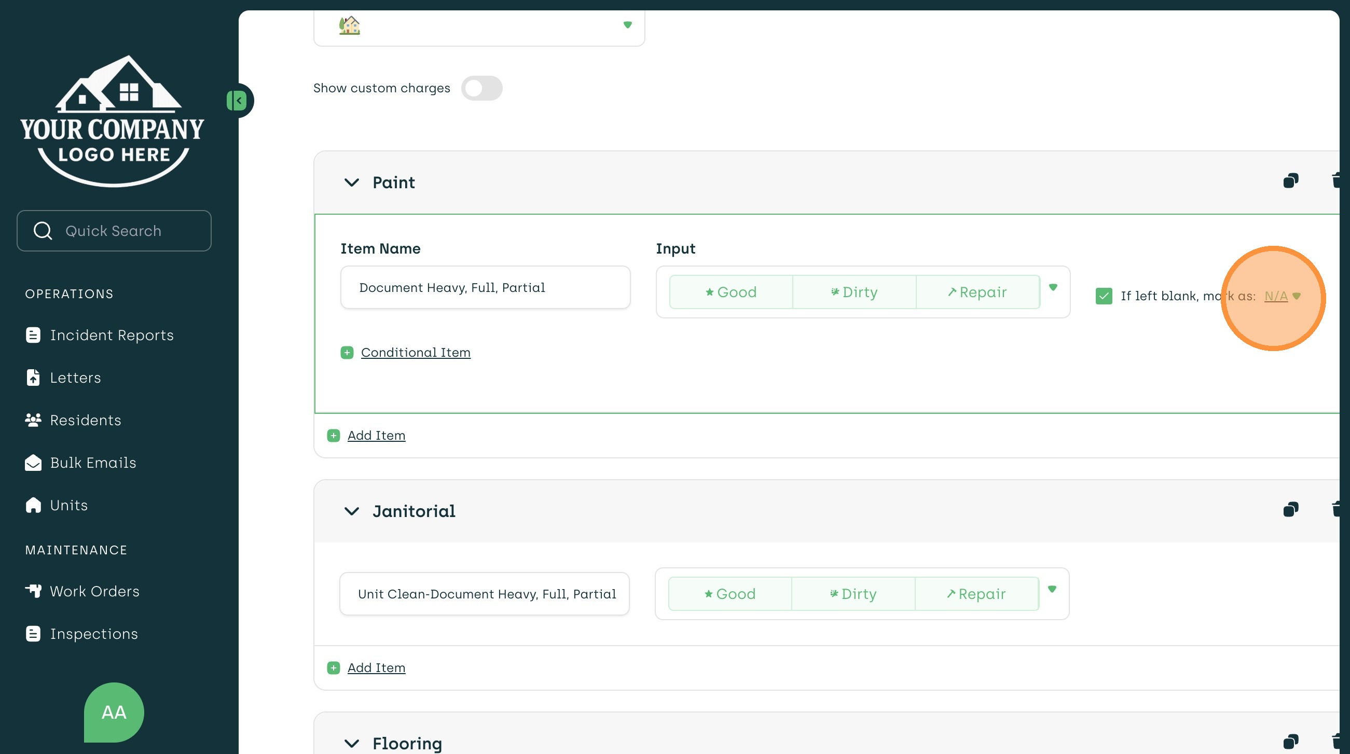Duplicate the Flooring section using the copy icon
Image resolution: width=1350 pixels, height=754 pixels.
pyautogui.click(x=1290, y=742)
